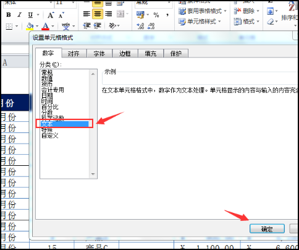Switch to the 对齐 tab
This screenshot has height=250, width=299.
74,54
